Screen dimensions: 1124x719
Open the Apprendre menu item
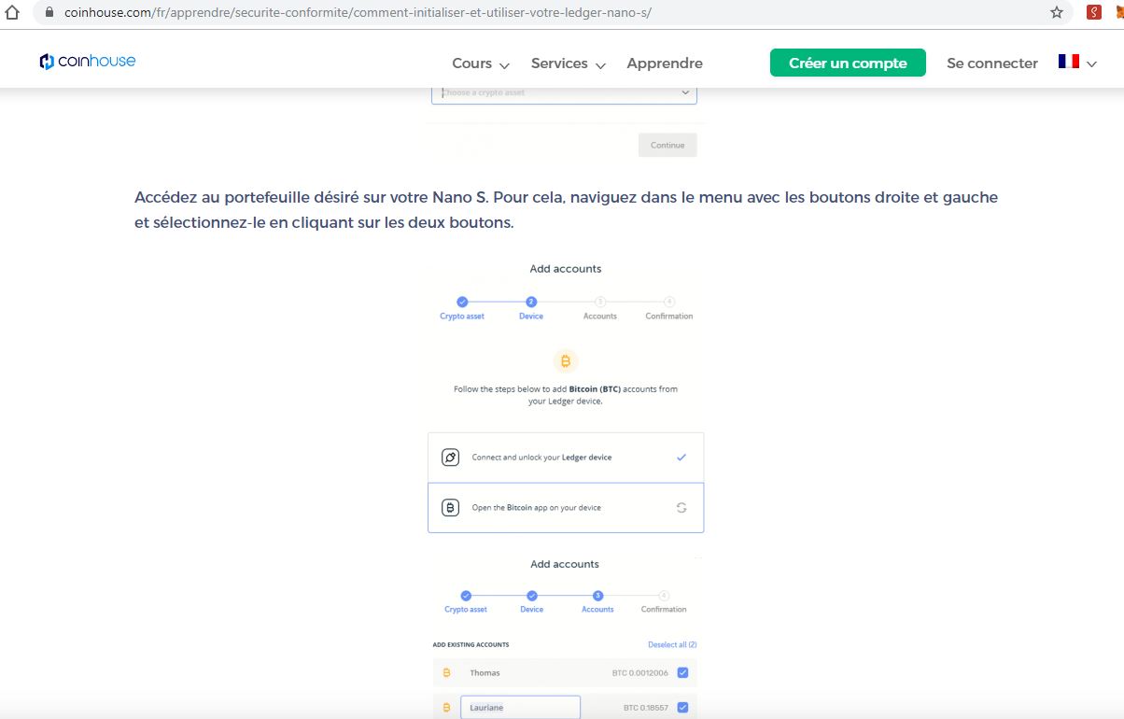coord(665,63)
